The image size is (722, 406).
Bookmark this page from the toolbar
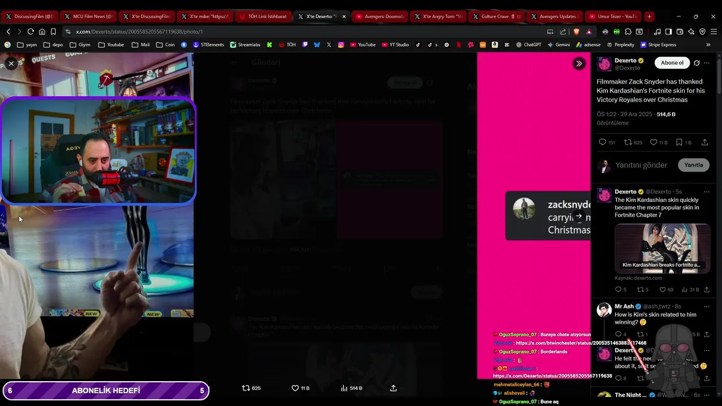tap(53, 32)
